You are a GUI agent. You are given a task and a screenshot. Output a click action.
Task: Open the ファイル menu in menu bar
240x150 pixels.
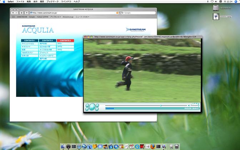[x=20, y=2]
